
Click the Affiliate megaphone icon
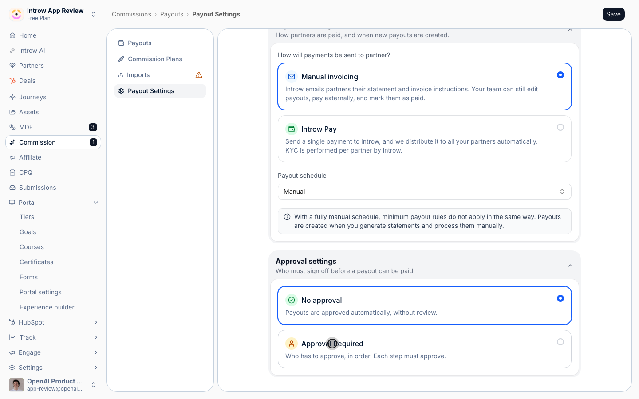pos(12,157)
